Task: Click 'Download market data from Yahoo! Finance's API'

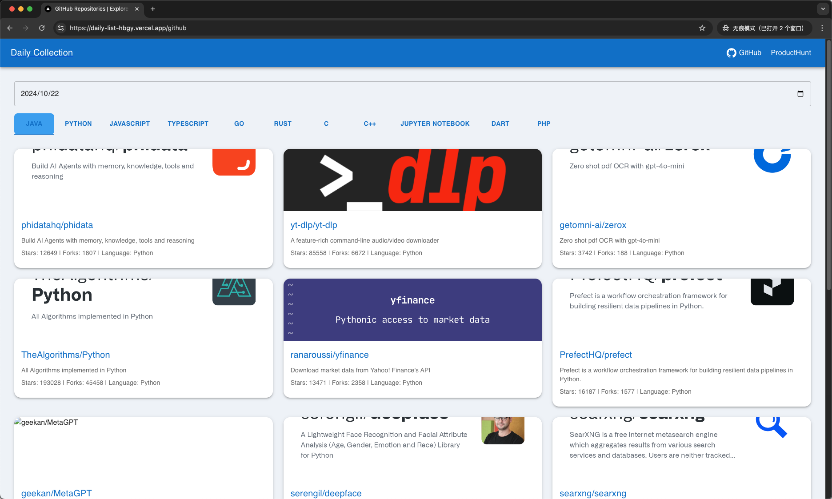Action: tap(360, 371)
